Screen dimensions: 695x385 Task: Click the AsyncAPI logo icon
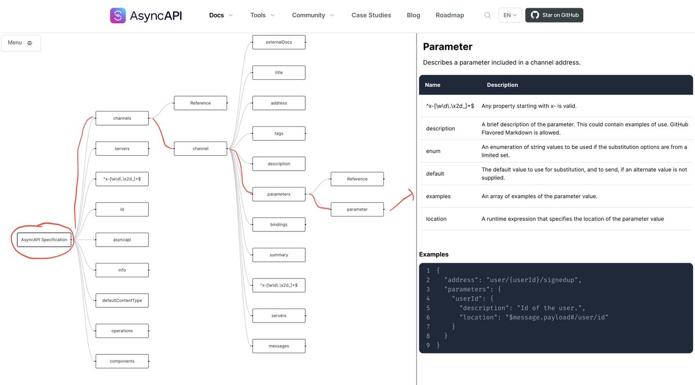[118, 15]
